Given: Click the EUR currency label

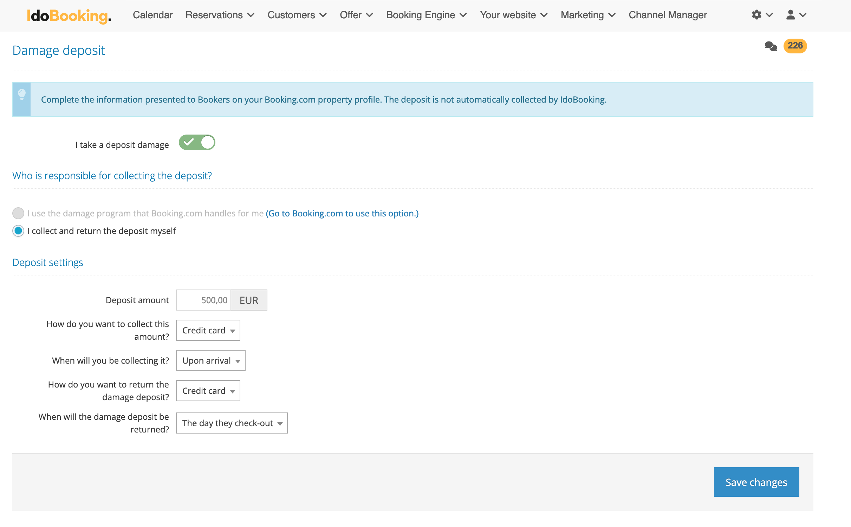Looking at the screenshot, I should tap(249, 300).
